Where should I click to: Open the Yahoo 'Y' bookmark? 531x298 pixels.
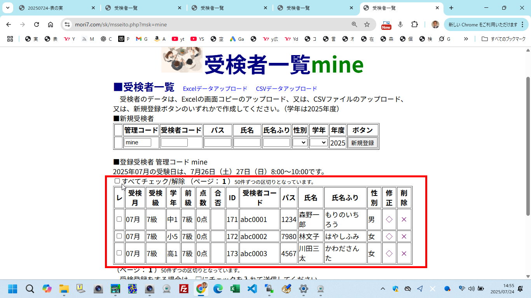pos(70,39)
